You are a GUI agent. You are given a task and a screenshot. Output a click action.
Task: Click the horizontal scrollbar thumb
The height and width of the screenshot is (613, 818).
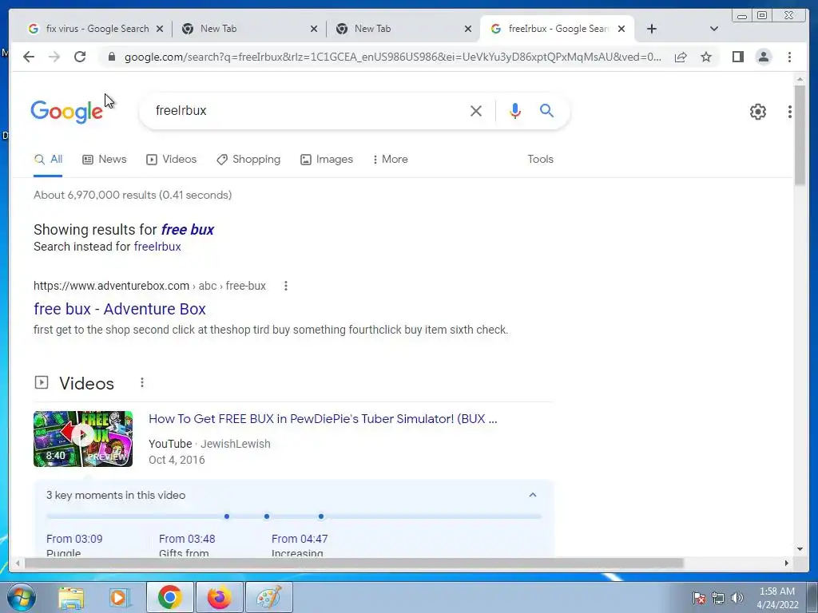click(354, 563)
